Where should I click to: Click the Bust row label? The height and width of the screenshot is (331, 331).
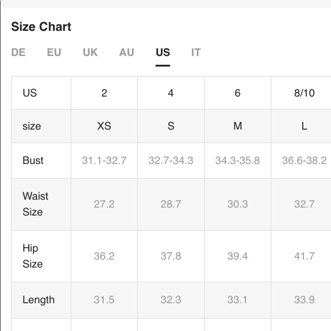(x=33, y=161)
